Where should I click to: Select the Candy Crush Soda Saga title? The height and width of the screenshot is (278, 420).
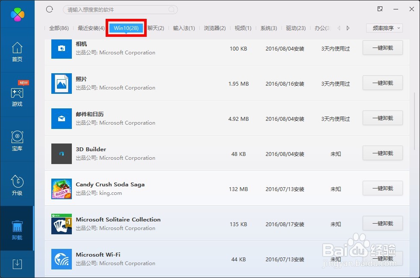point(110,184)
